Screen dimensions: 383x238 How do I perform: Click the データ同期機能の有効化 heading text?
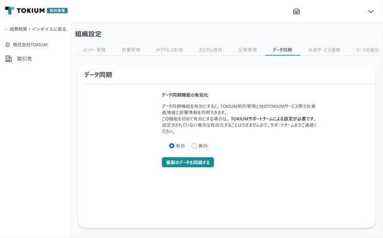[x=185, y=95]
